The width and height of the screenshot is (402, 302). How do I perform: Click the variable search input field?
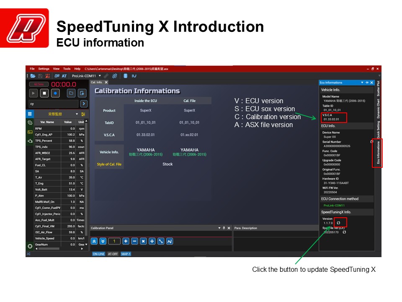(x=53, y=104)
